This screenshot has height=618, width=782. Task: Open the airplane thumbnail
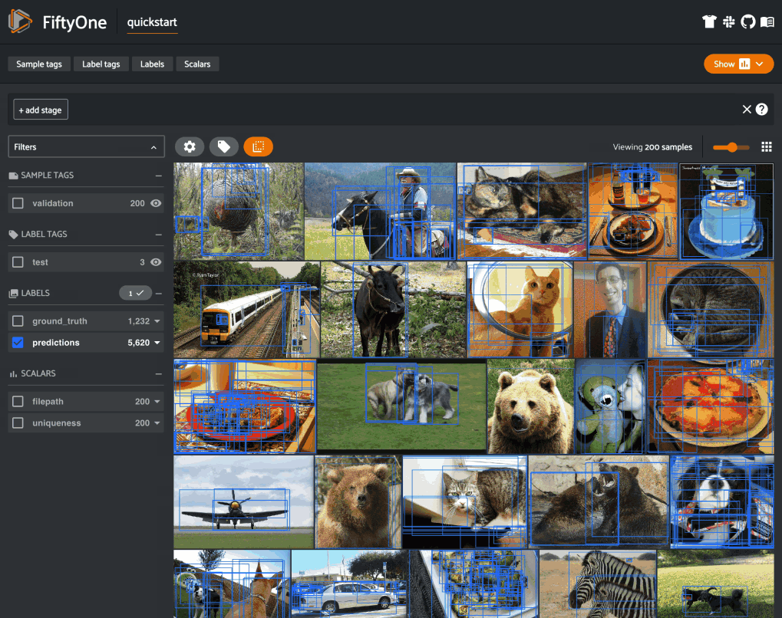[243, 502]
